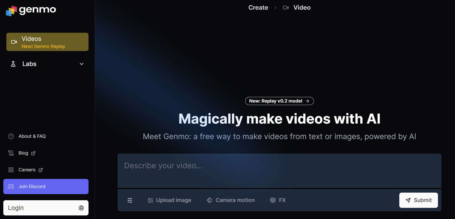
Task: Click the New! Genmo Replay subtitle
Action: [43, 46]
